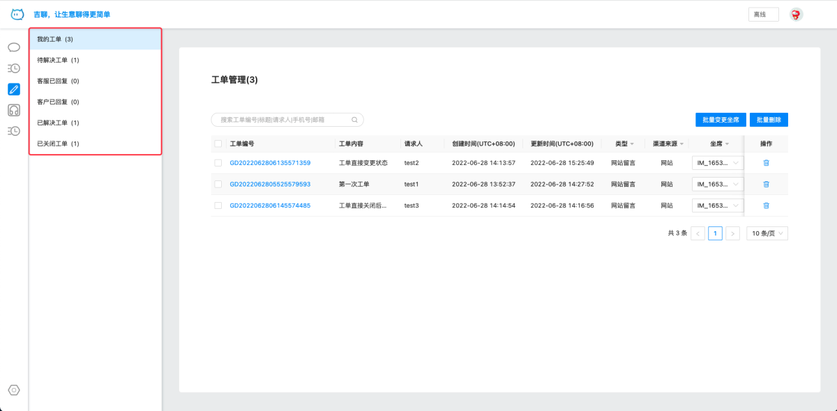Open the 10 条/页 page size dropdown
837x411 pixels.
point(767,233)
